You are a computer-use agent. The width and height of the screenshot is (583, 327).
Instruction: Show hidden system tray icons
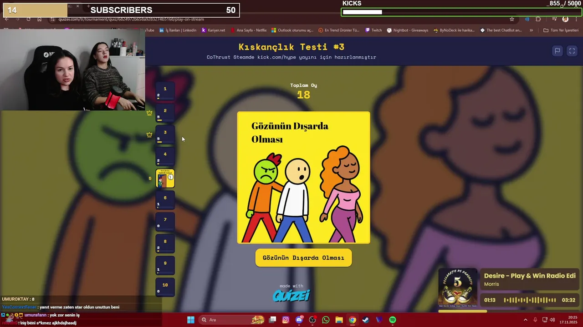coord(525,320)
